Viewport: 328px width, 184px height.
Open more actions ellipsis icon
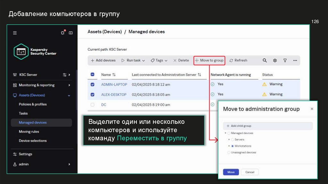click(x=295, y=60)
